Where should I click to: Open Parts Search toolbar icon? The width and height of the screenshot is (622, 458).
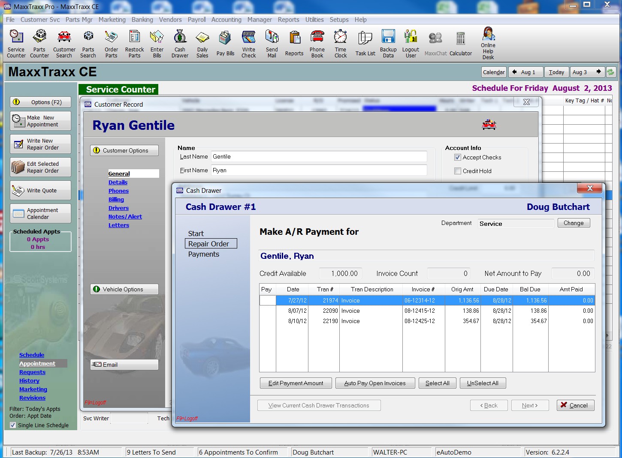click(x=88, y=44)
